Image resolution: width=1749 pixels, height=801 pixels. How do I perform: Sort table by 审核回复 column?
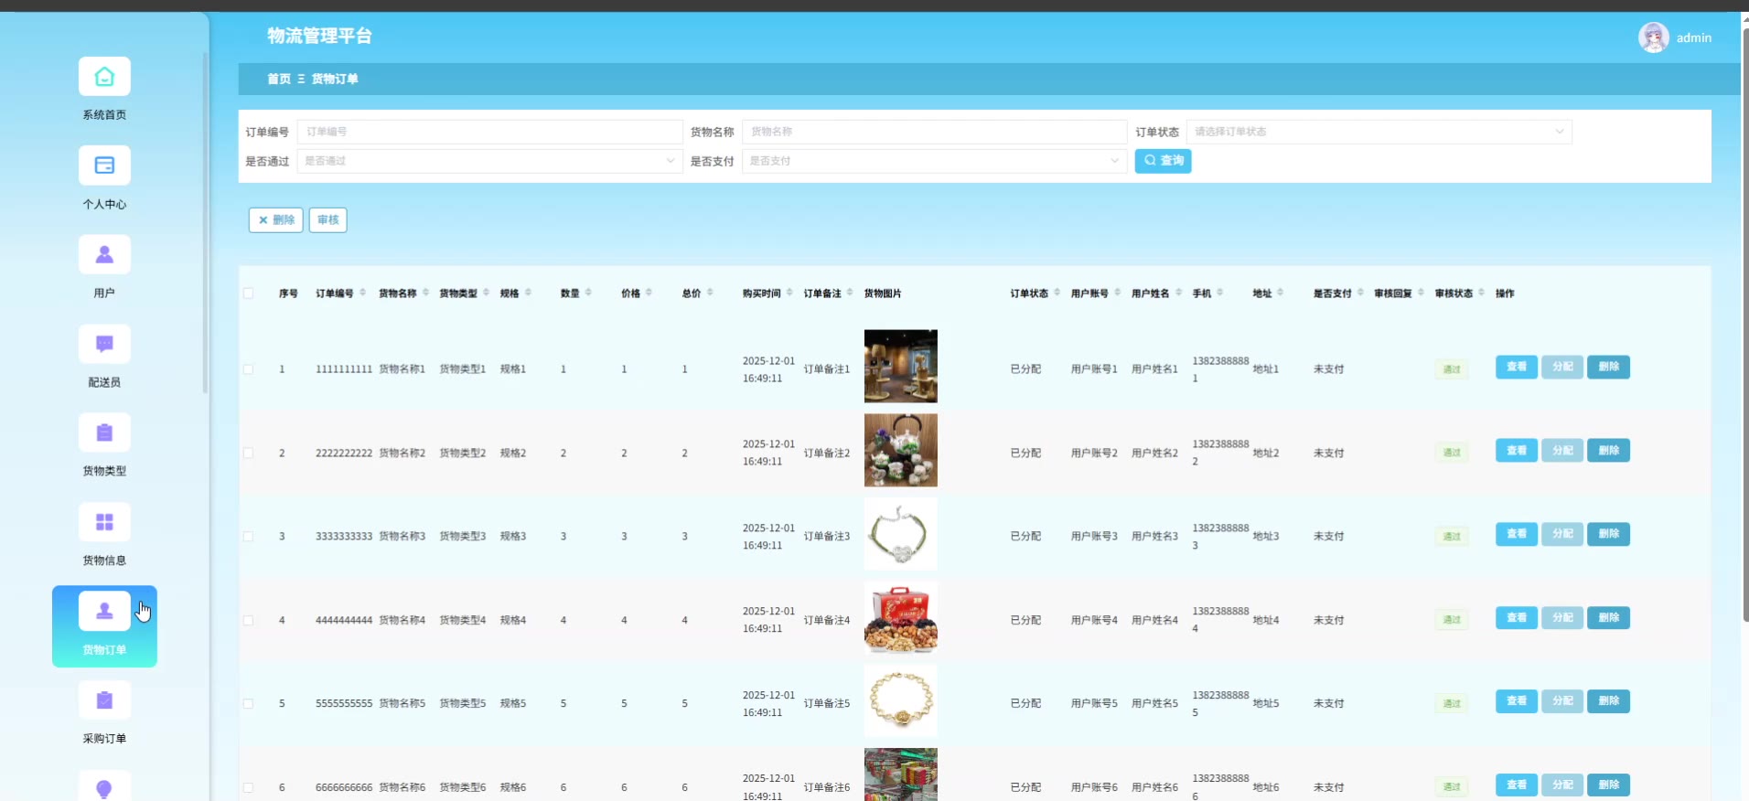click(x=1422, y=293)
